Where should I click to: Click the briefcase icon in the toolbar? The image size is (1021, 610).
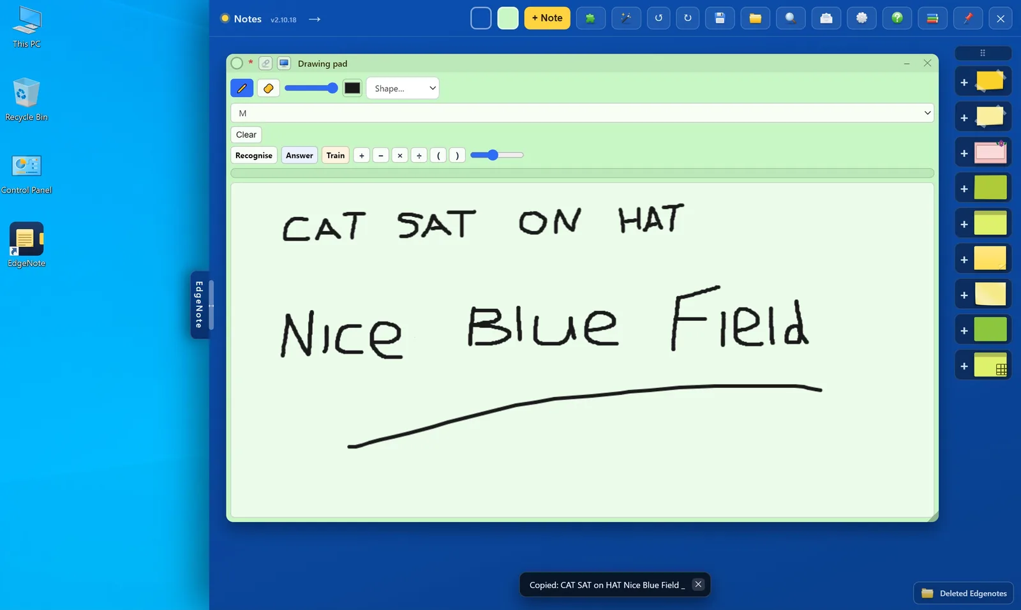(826, 19)
